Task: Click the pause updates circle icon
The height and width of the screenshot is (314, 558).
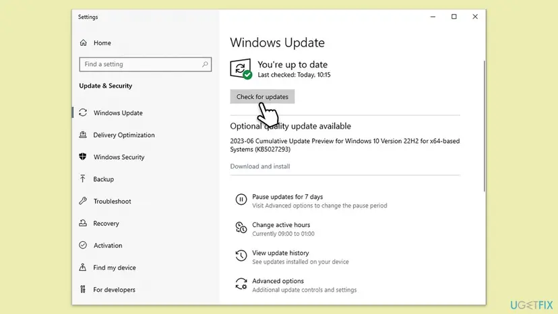Action: (x=241, y=199)
